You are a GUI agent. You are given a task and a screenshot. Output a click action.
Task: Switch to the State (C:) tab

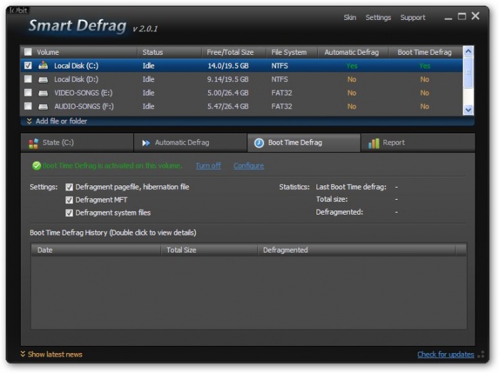pyautogui.click(x=77, y=143)
